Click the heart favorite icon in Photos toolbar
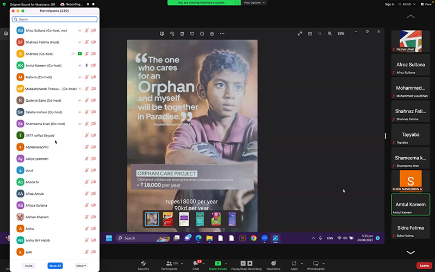Image resolution: width=435 pixels, height=272 pixels. pyautogui.click(x=192, y=34)
